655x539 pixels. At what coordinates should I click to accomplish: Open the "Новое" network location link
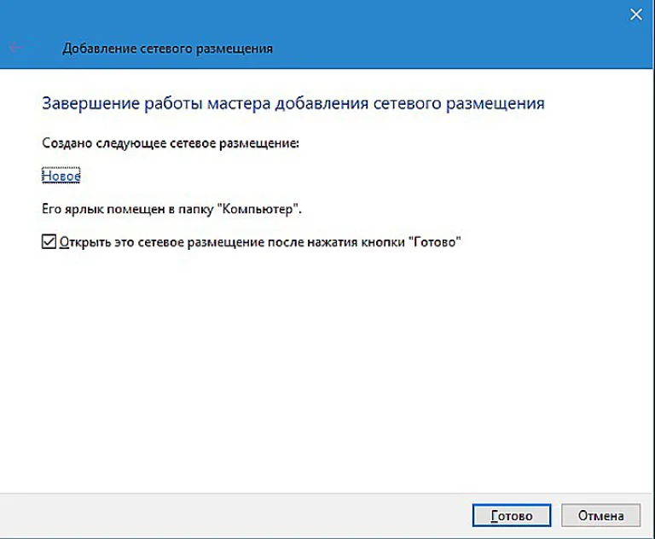[x=61, y=176]
